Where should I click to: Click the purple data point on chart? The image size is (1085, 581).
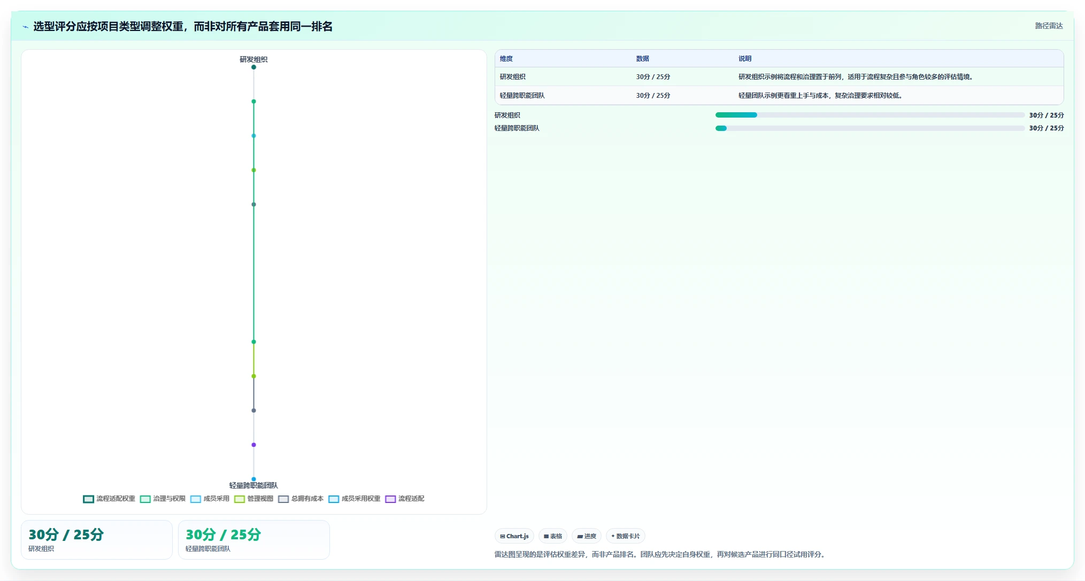pos(253,445)
